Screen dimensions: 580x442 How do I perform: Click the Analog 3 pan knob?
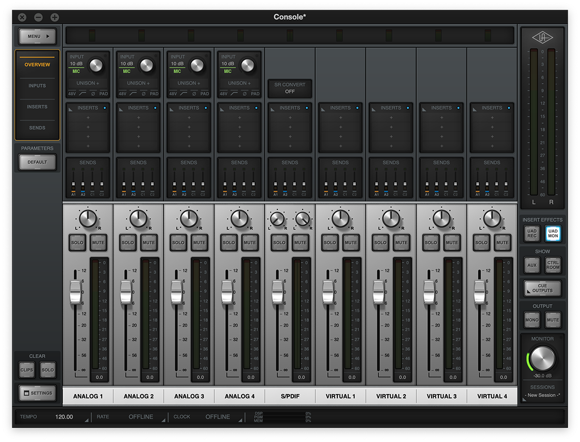coord(188,218)
